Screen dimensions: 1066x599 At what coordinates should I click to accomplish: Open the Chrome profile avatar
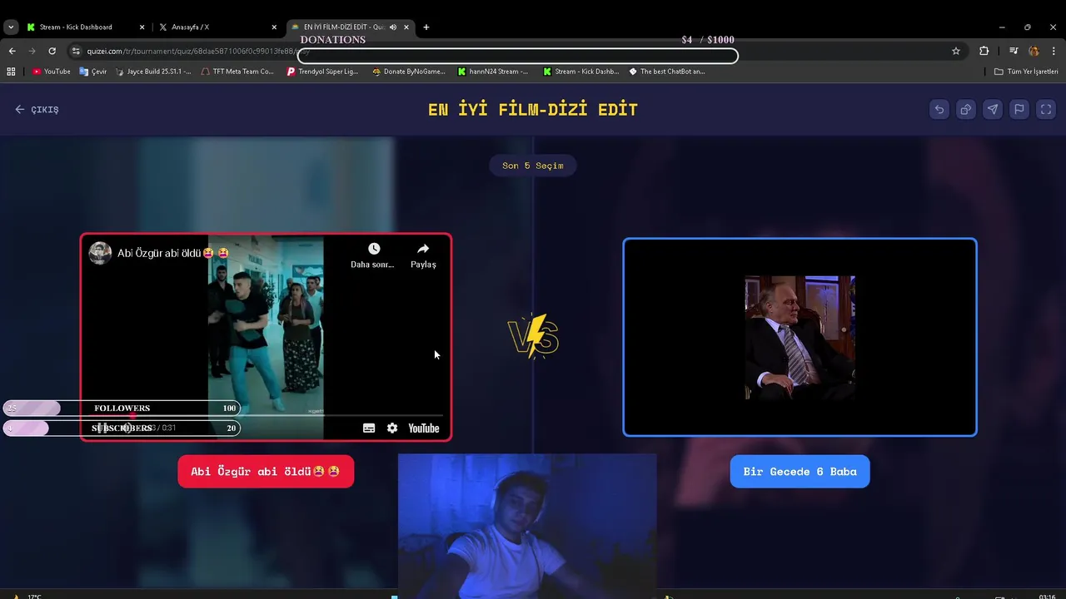(1034, 51)
